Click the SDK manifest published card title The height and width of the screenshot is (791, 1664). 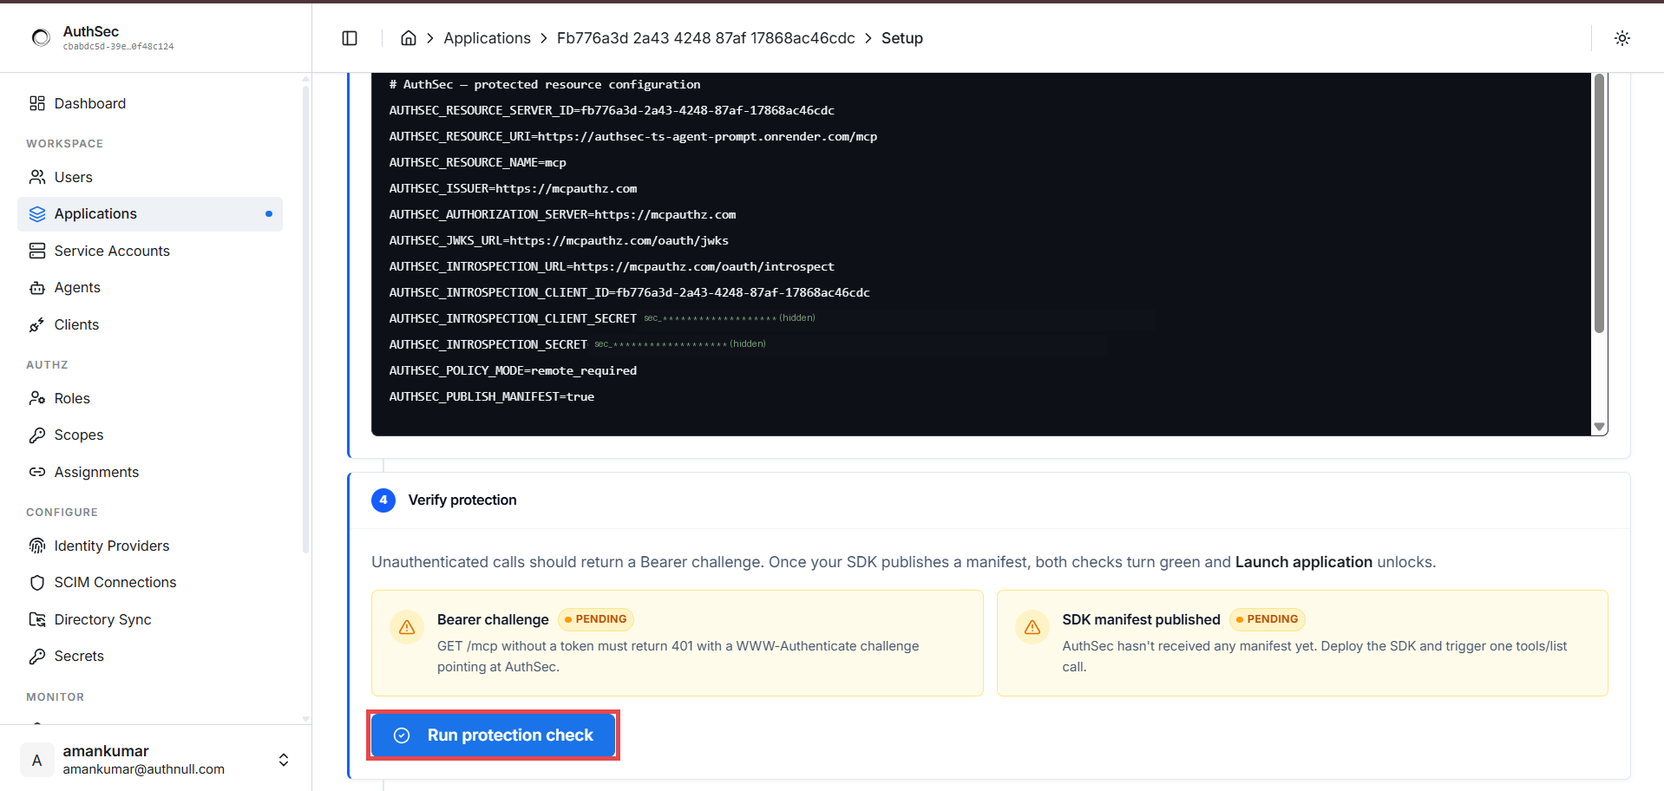tap(1141, 619)
